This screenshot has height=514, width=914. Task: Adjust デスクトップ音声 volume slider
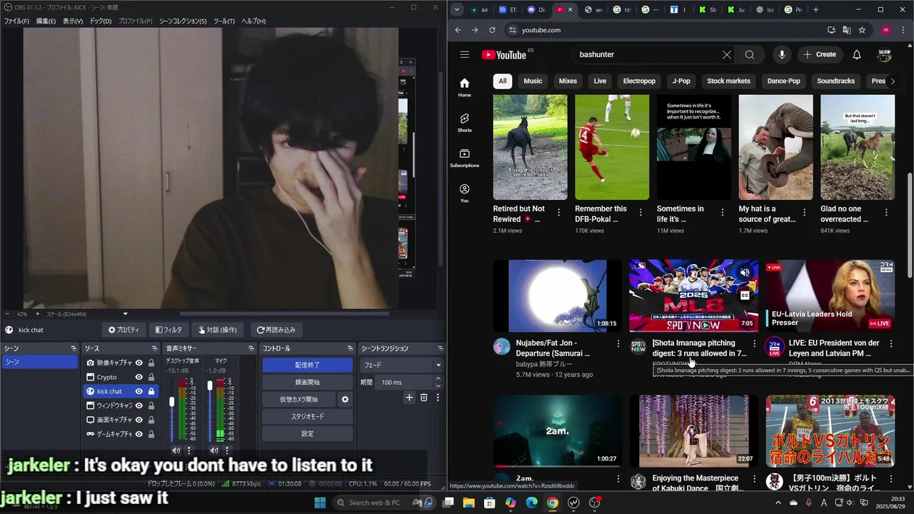coord(171,402)
